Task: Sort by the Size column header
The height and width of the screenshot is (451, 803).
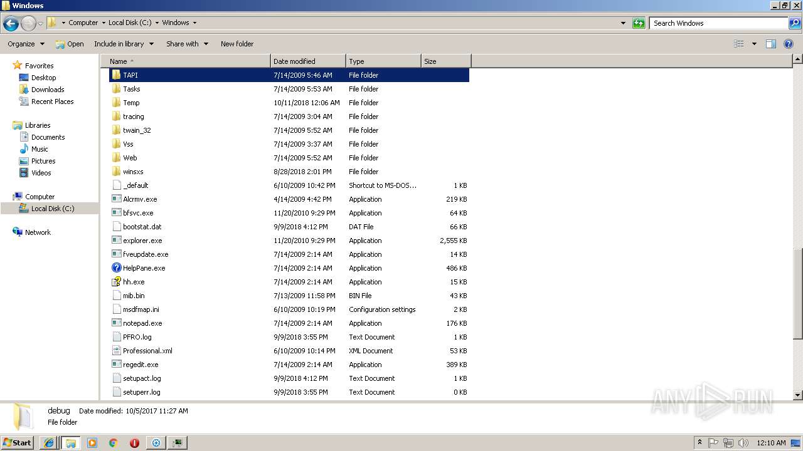Action: point(446,61)
